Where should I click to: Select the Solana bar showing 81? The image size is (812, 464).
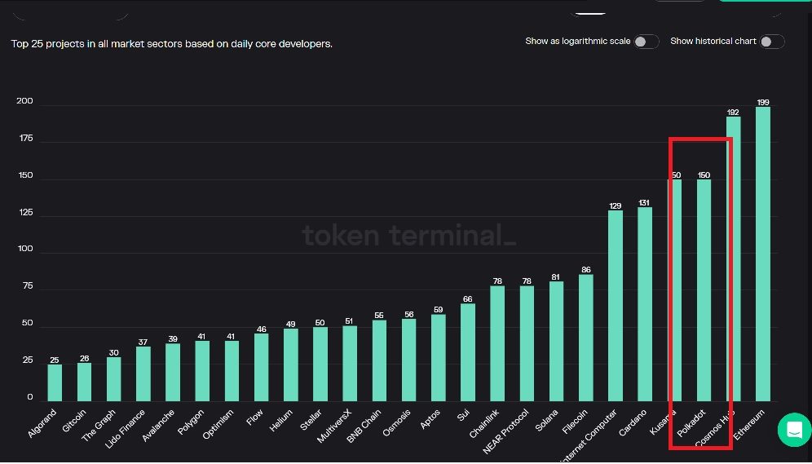(557, 341)
